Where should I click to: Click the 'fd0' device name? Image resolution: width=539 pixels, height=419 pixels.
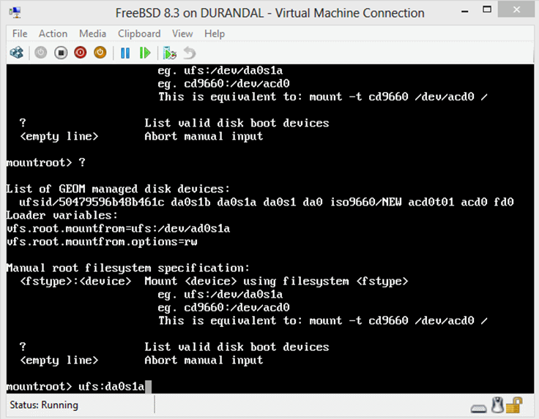click(x=504, y=202)
